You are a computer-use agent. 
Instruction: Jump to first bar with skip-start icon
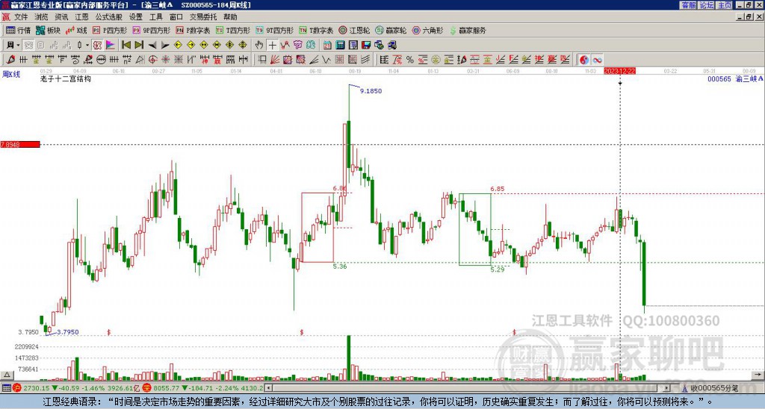coord(126,46)
